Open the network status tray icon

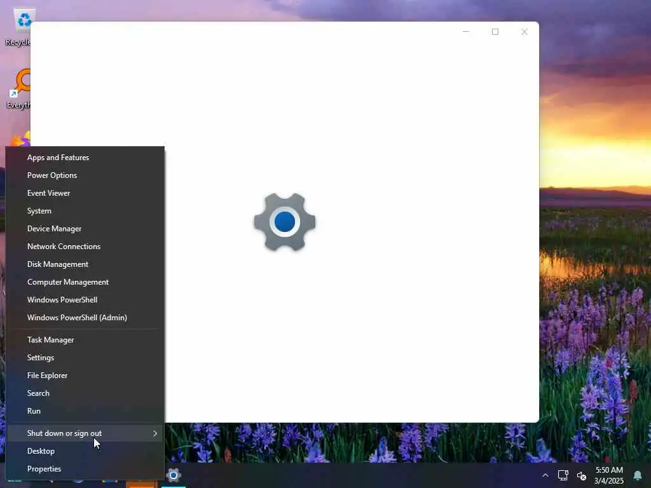tap(563, 475)
